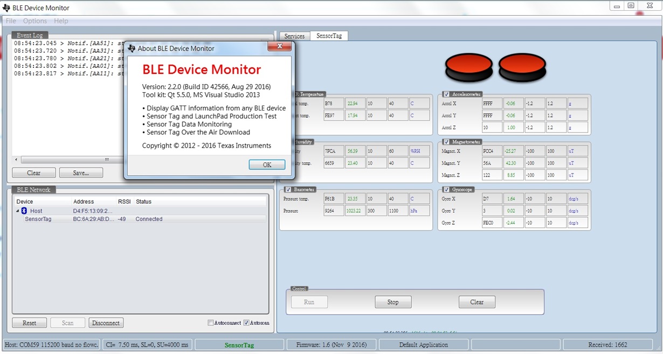Screen dimensions: 663x354
Task: Confirm the About dialog with OK
Action: 267,165
